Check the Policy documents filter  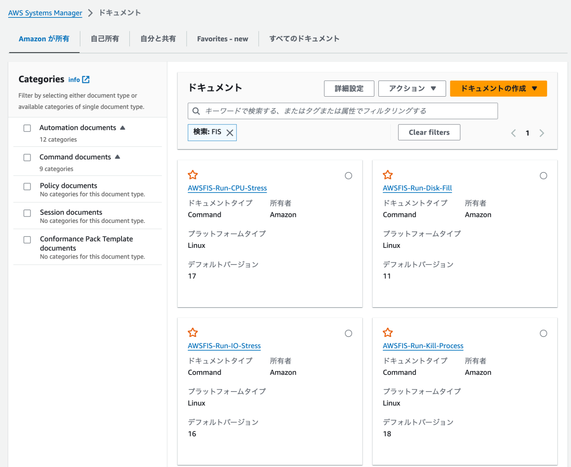click(x=27, y=186)
